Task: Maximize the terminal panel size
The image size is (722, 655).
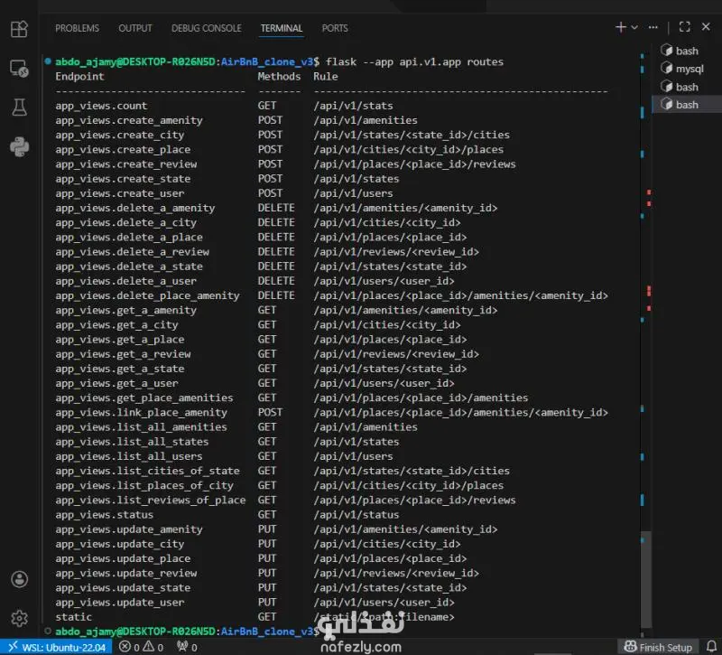Action: point(684,27)
